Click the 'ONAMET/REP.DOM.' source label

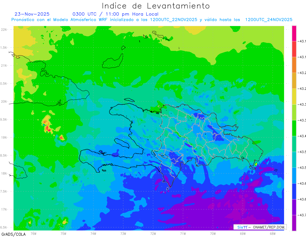tap(269, 227)
